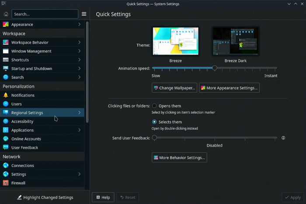Open the Notifications settings entry
The height and width of the screenshot is (204, 306).
42,95
